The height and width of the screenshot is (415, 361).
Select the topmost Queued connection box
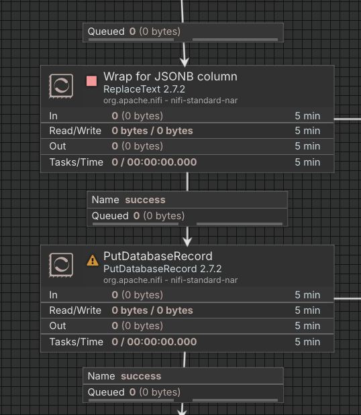[183, 32]
